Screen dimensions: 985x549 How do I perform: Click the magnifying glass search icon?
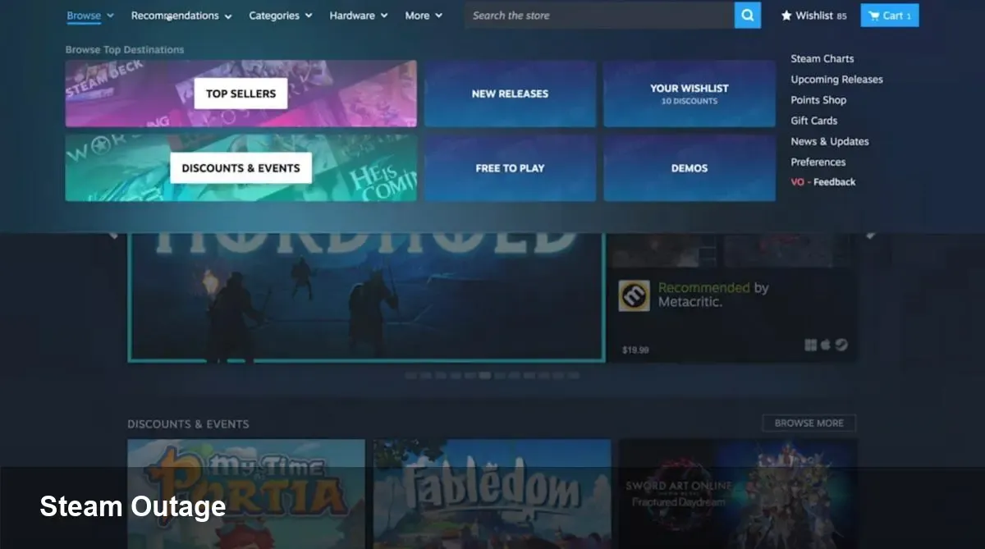click(x=747, y=15)
